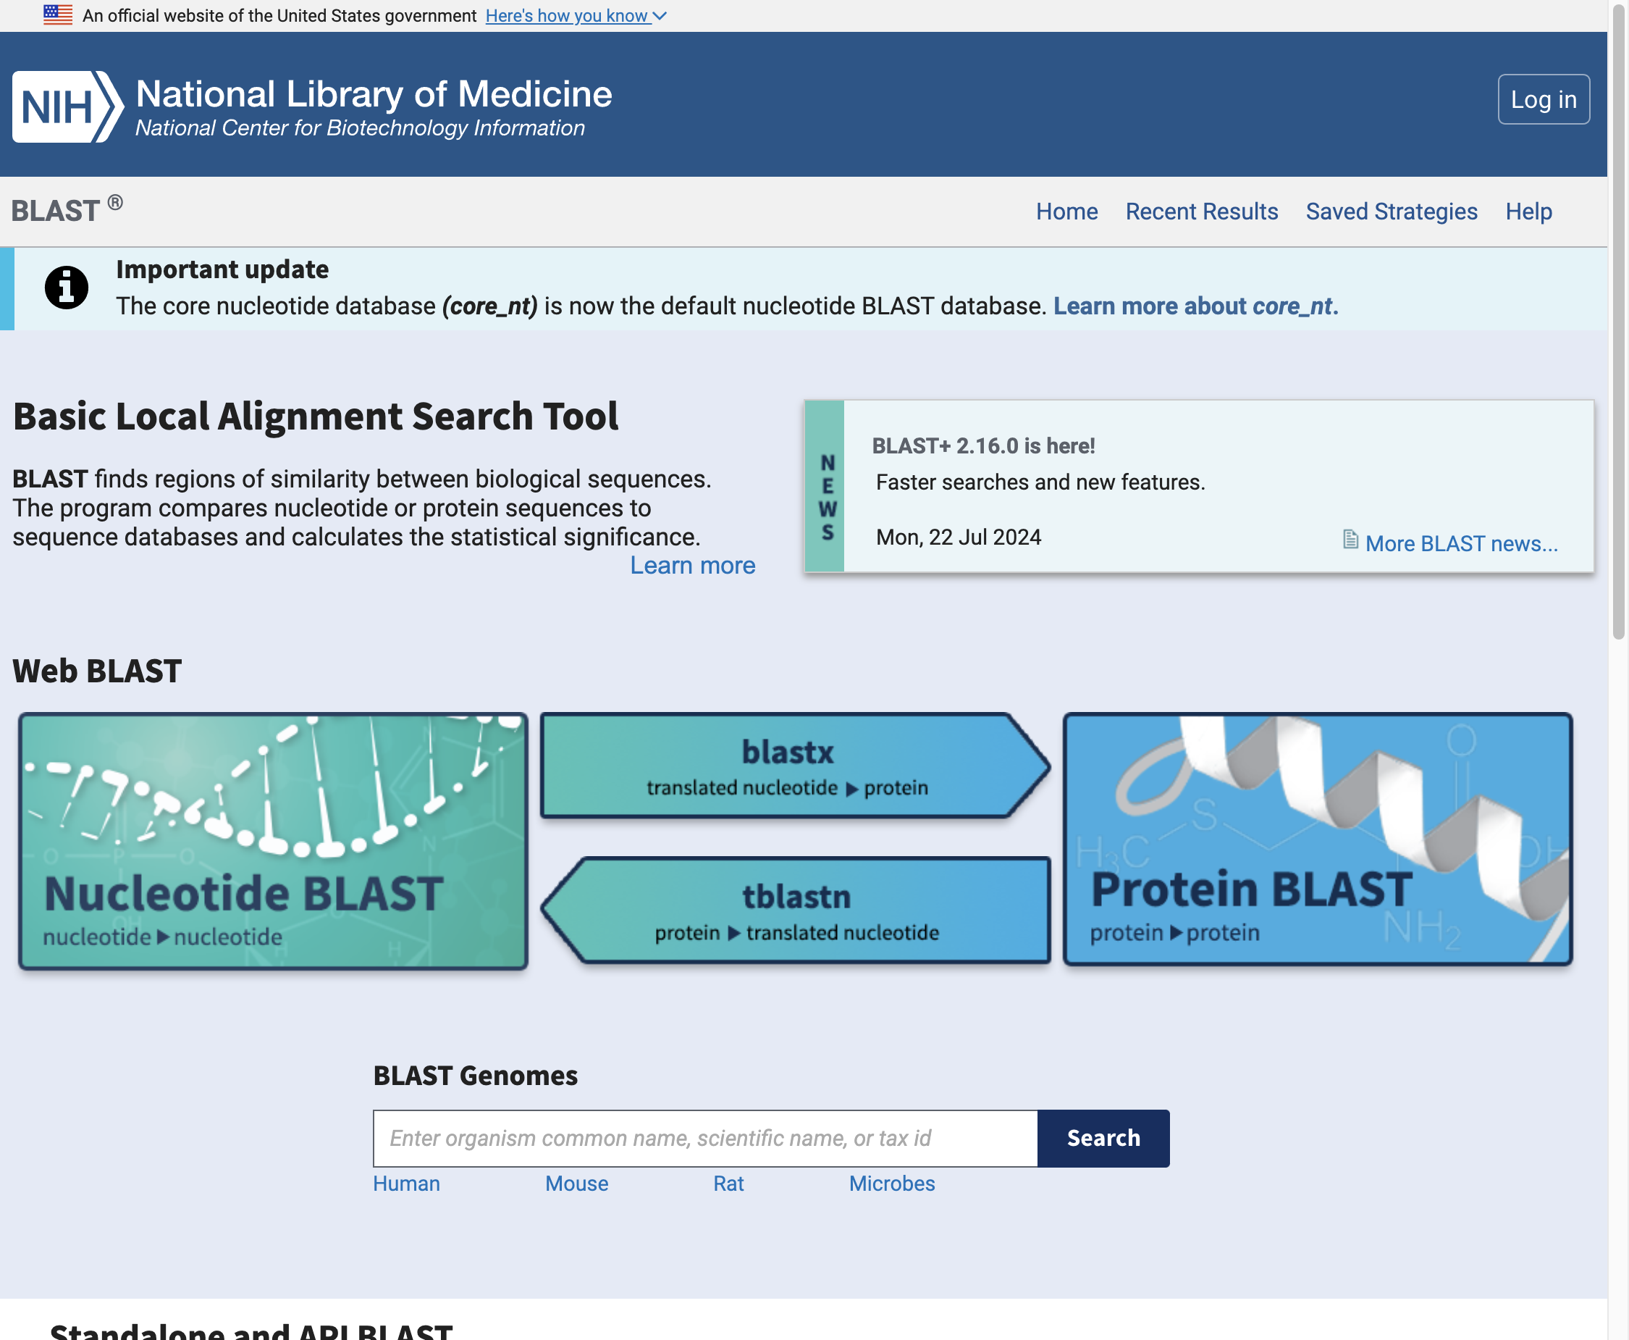
Task: Click the "Learn more" link under BLAST description
Action: click(692, 566)
